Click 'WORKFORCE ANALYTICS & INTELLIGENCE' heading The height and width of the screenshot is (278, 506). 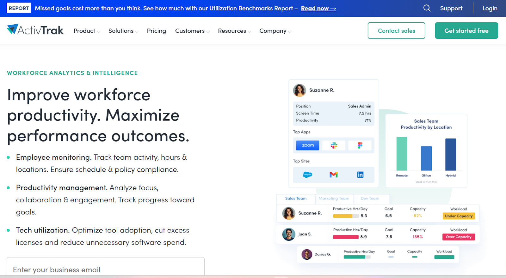(x=72, y=73)
